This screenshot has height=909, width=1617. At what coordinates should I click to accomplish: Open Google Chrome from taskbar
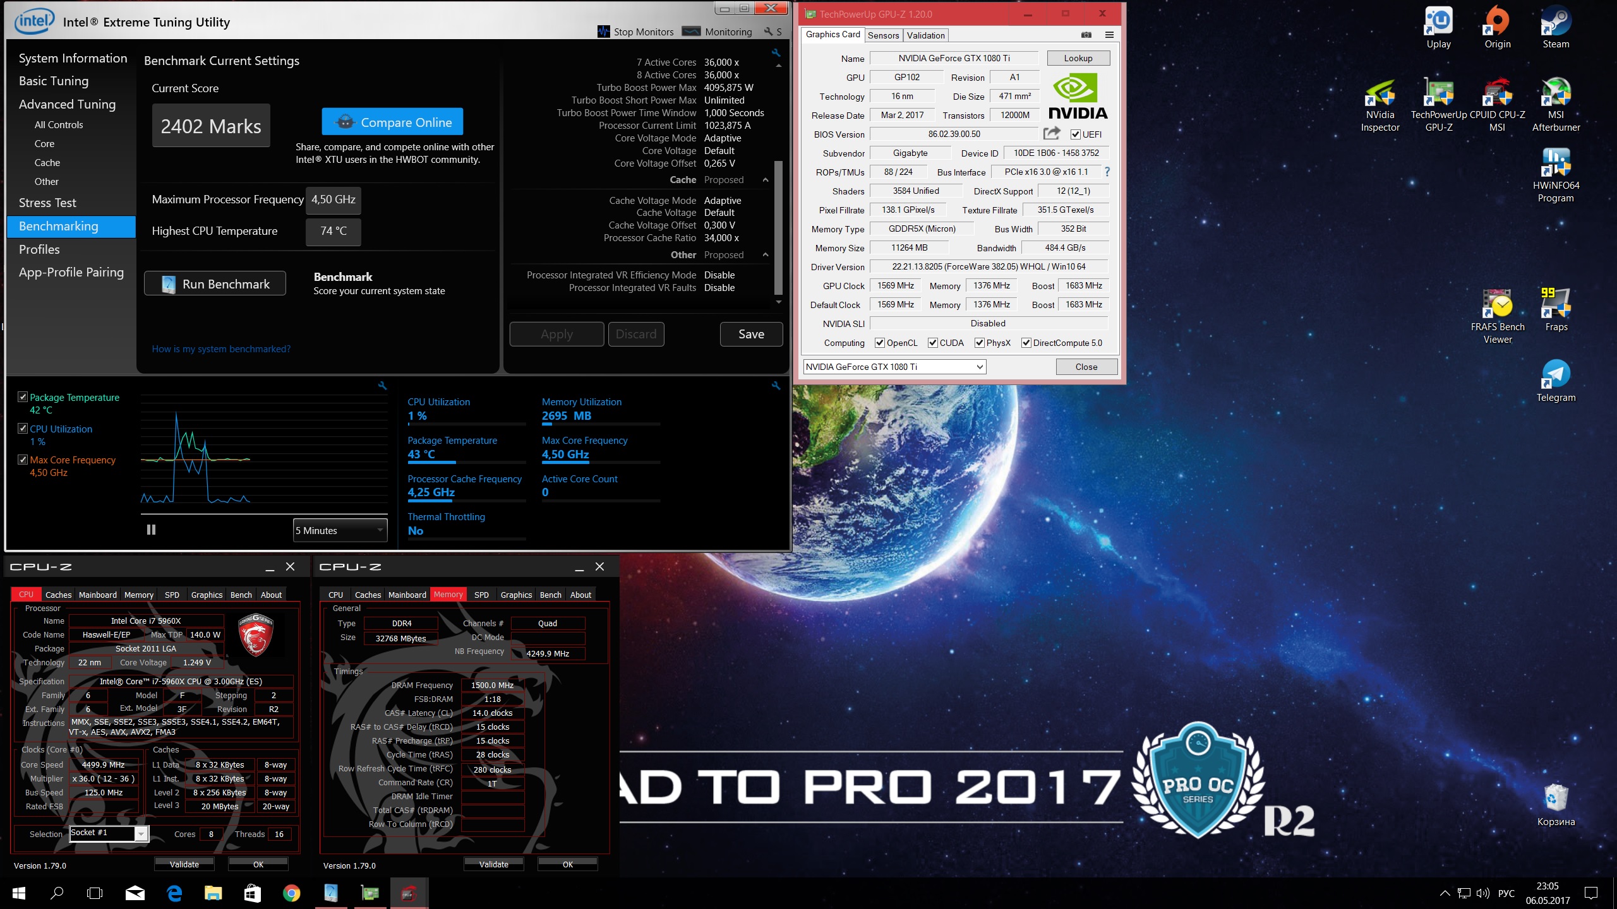(291, 893)
